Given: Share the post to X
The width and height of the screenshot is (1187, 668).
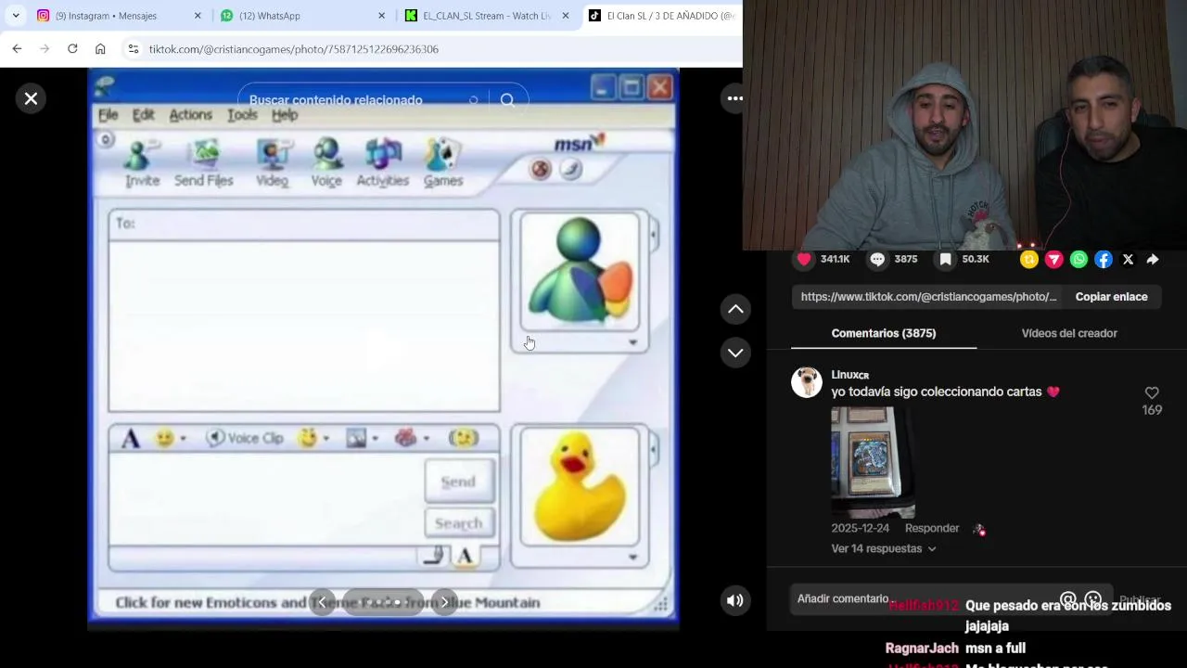Looking at the screenshot, I should click(1128, 260).
